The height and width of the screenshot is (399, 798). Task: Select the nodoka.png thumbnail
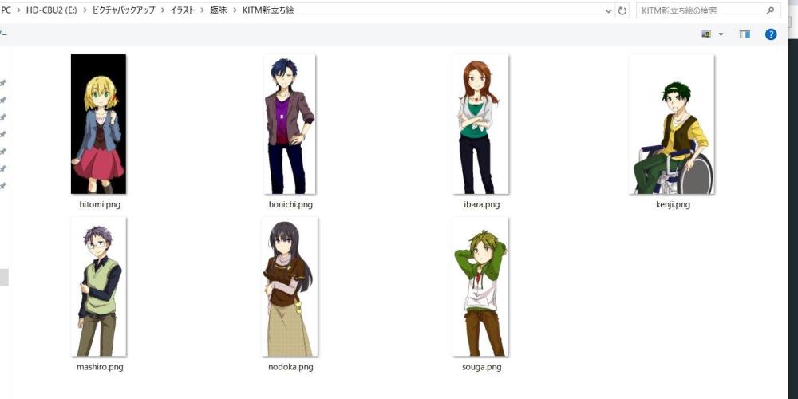[x=290, y=286]
